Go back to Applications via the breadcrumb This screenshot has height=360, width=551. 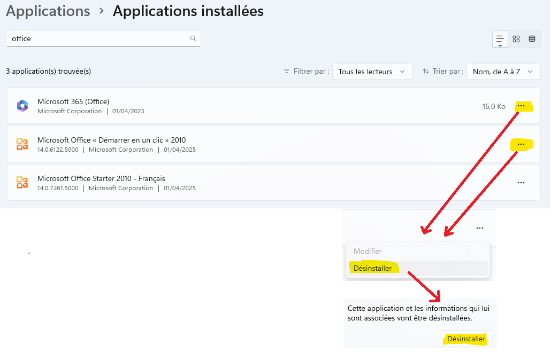point(48,11)
